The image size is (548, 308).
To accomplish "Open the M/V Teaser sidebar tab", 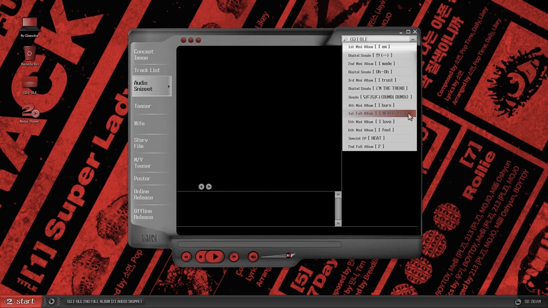I will [152, 163].
